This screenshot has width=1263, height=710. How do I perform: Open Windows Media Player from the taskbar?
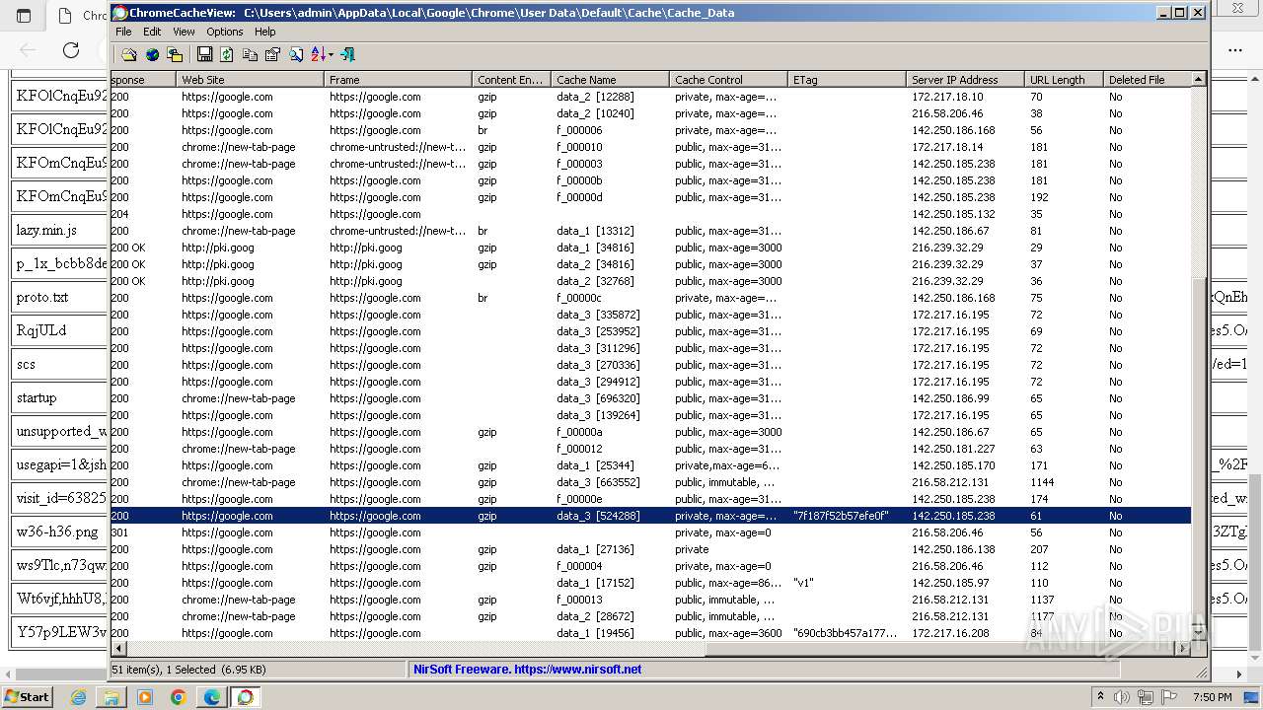(145, 697)
